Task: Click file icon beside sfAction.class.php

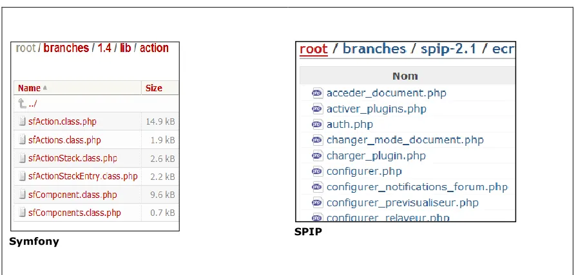Action: click(22, 121)
